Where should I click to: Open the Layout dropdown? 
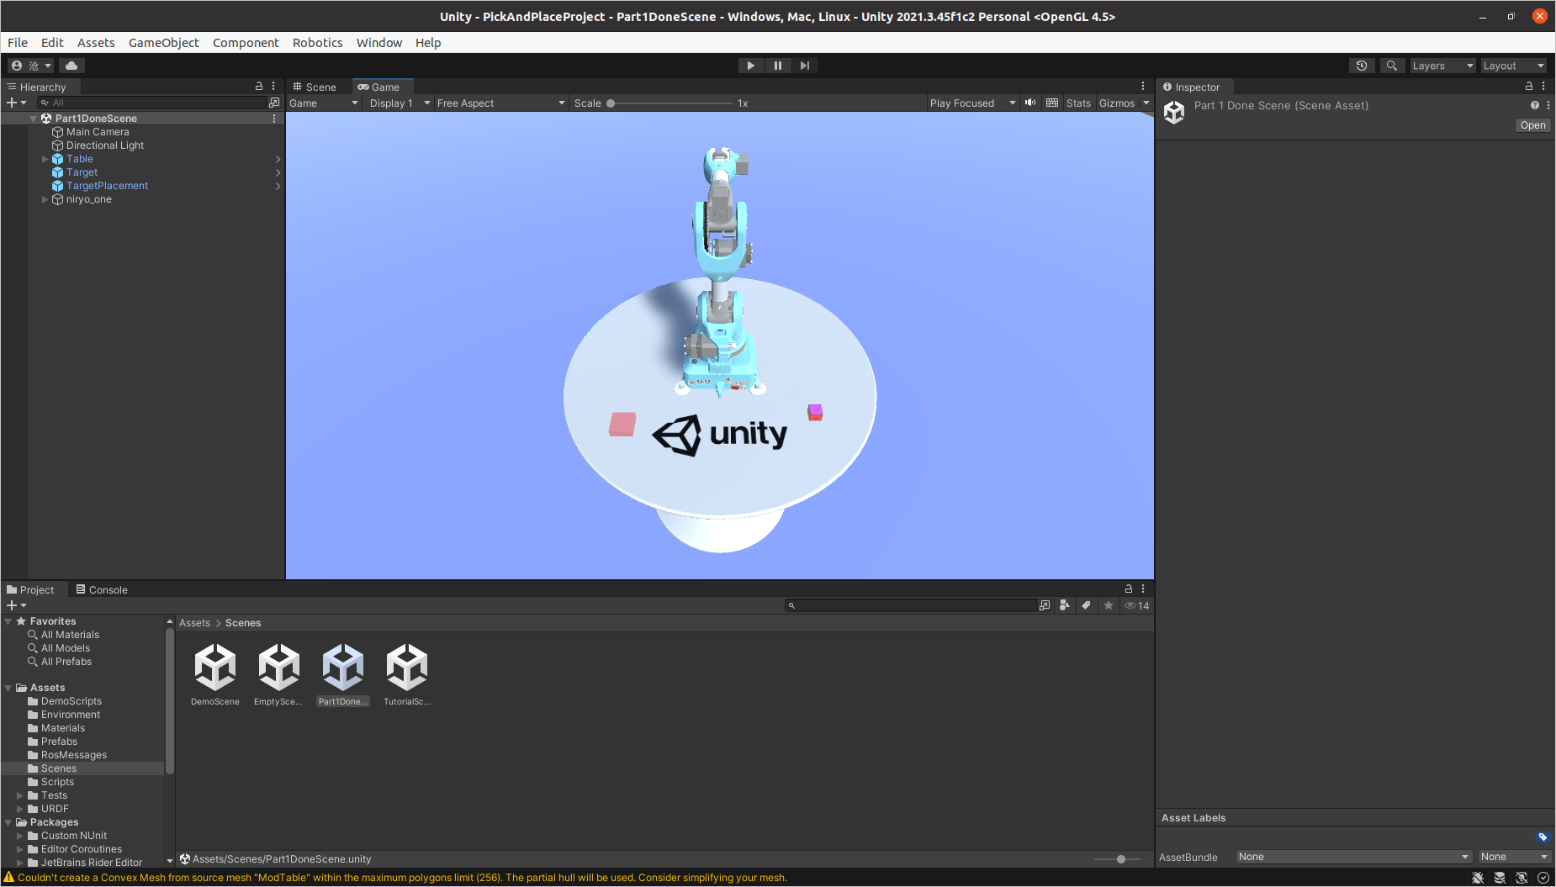click(x=1513, y=66)
